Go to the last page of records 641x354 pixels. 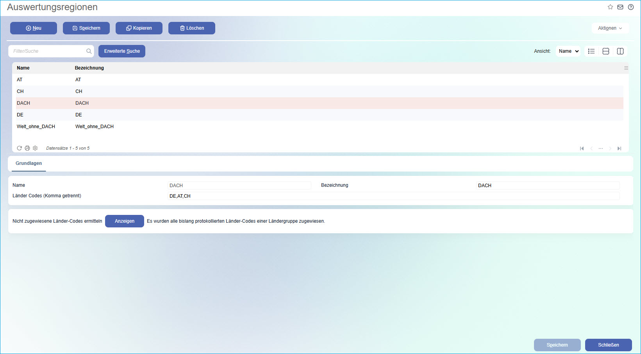pos(620,148)
